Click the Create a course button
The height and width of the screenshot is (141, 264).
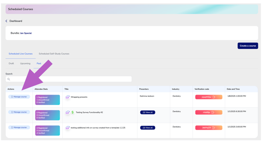point(247,46)
